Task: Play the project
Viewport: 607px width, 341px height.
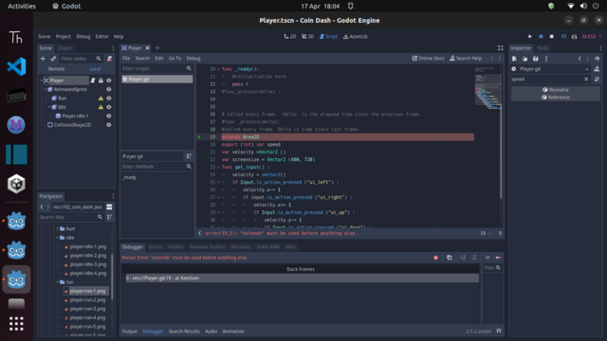Action: click(x=530, y=36)
